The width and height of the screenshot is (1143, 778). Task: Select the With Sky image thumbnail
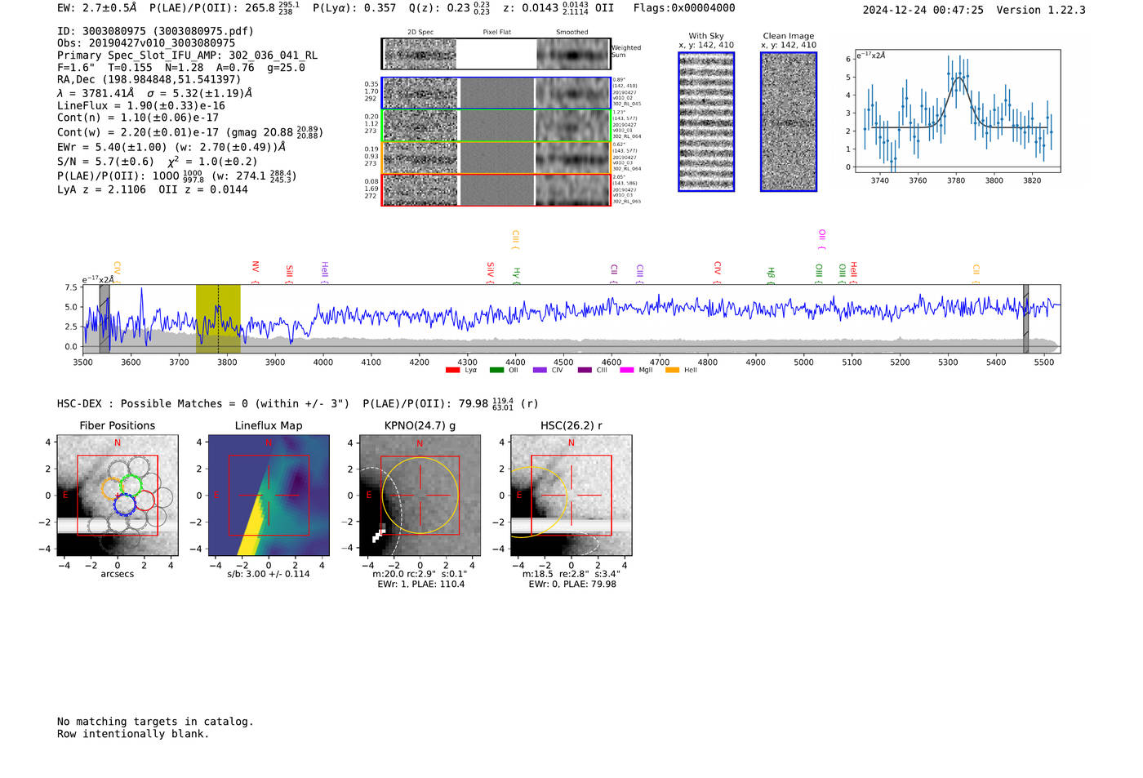(706, 122)
